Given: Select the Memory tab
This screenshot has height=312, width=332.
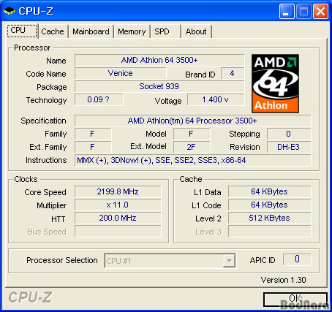Looking at the screenshot, I should (132, 31).
